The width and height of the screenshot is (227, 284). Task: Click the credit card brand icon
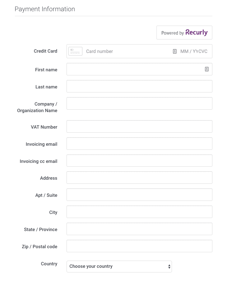click(x=75, y=51)
